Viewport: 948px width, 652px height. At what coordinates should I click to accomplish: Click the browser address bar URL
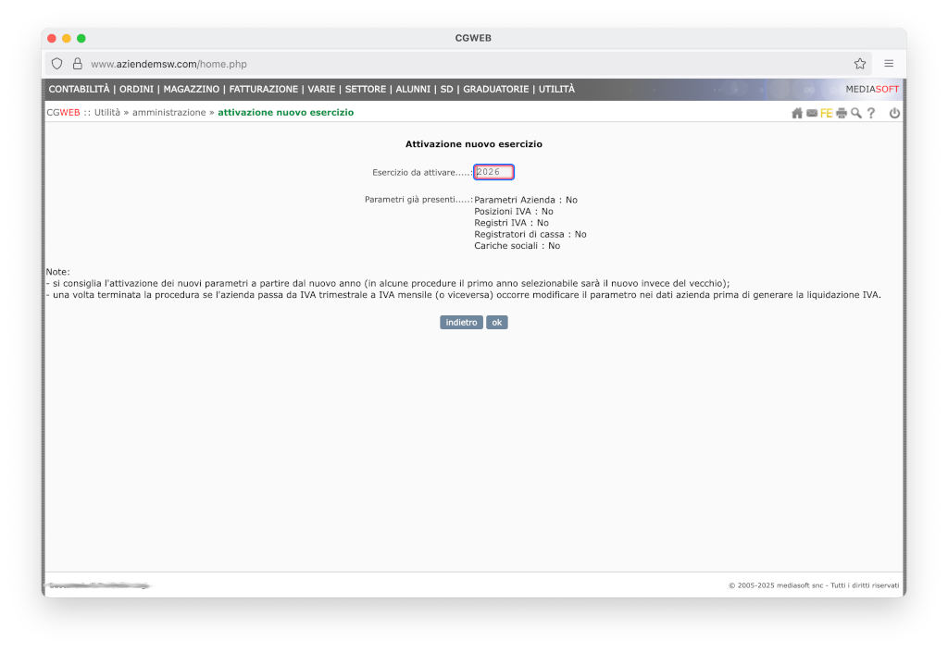click(168, 64)
